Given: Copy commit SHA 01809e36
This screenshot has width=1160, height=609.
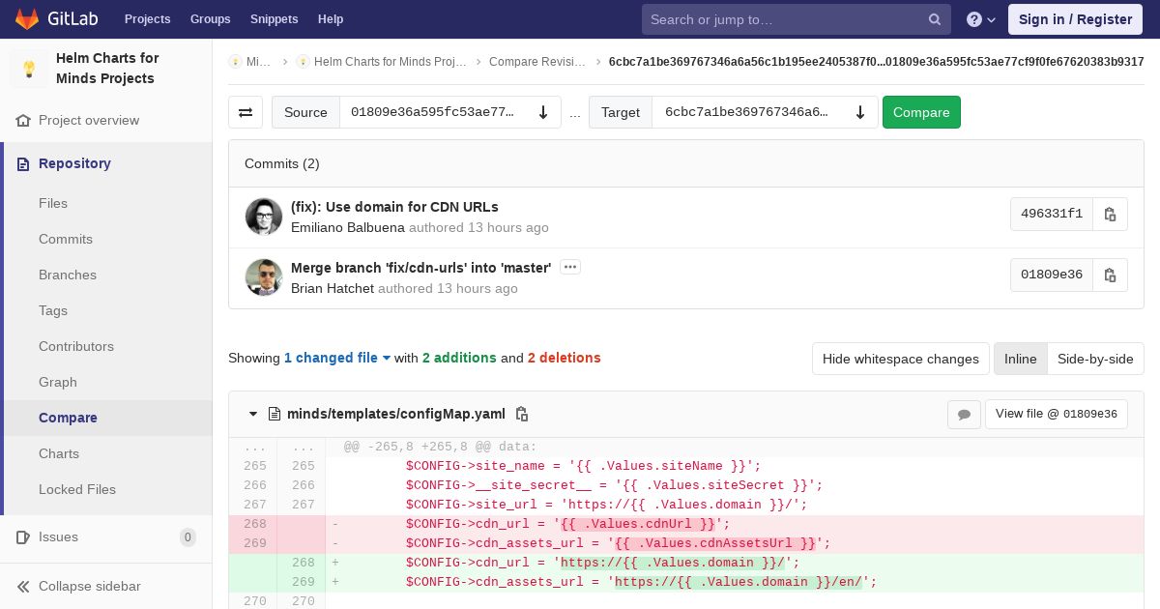Looking at the screenshot, I should click(x=1110, y=275).
